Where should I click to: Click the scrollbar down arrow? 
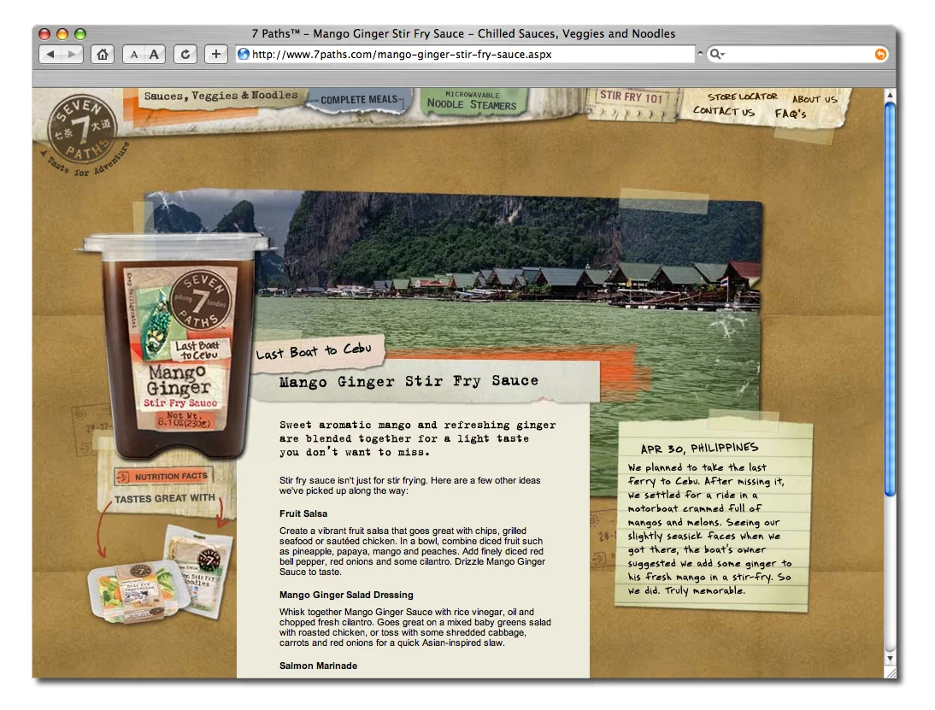click(x=890, y=658)
